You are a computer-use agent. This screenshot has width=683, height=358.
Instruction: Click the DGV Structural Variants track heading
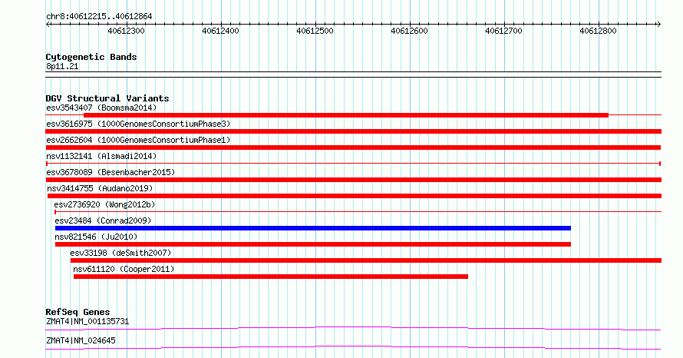click(107, 98)
